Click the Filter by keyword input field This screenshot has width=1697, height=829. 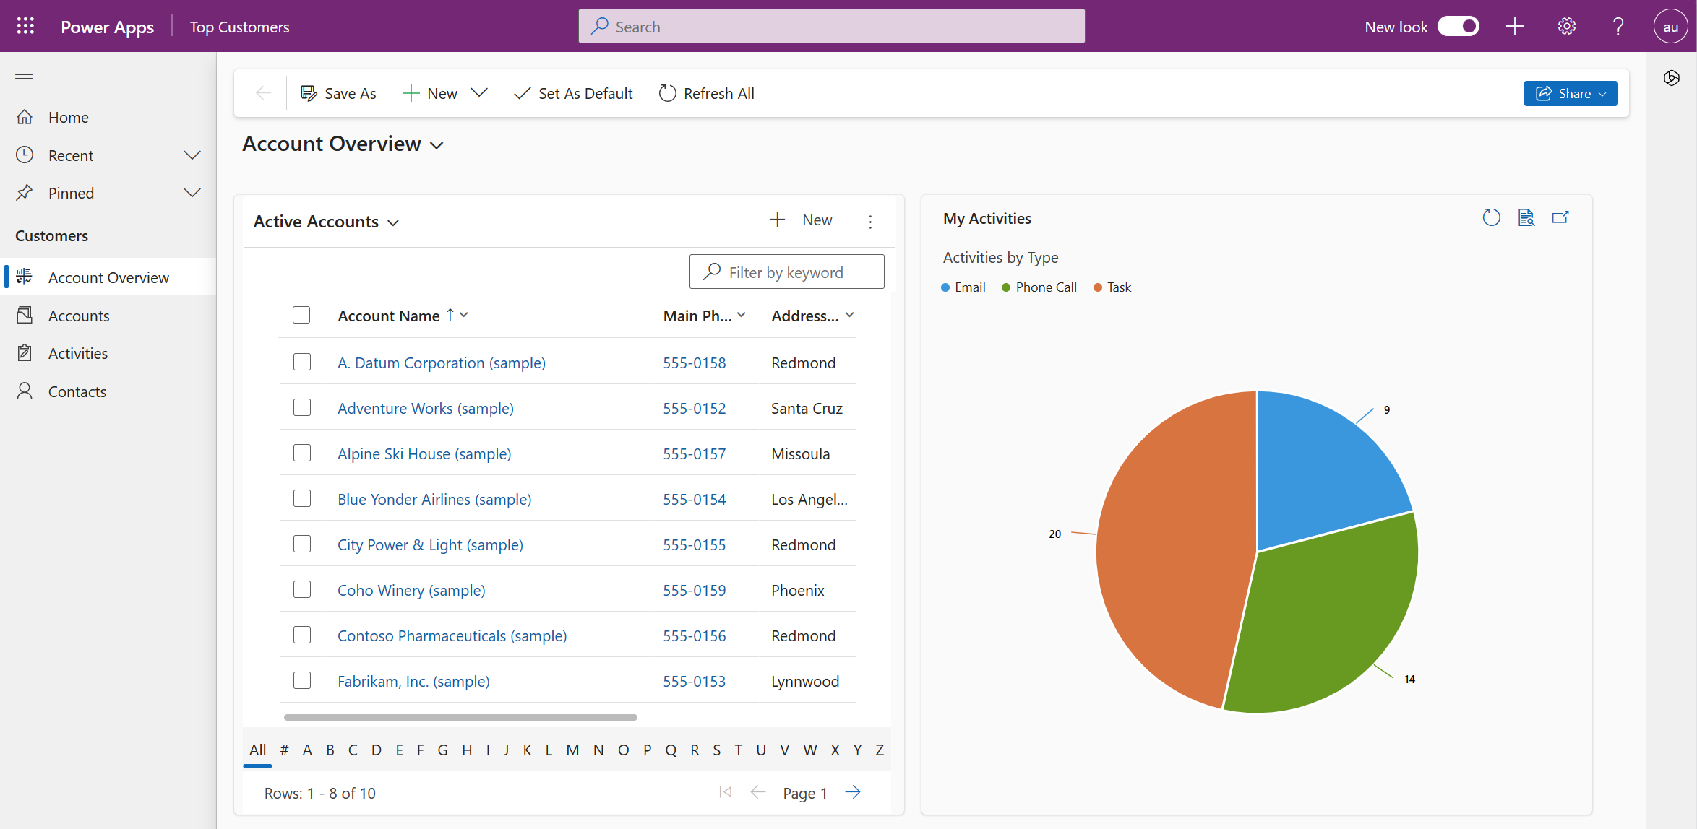786,272
